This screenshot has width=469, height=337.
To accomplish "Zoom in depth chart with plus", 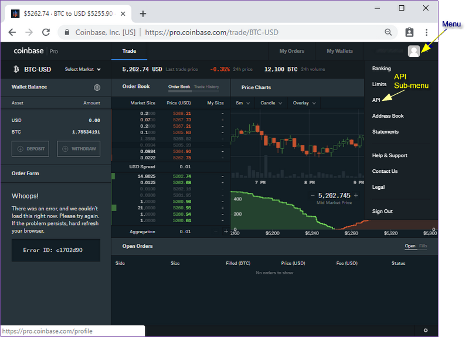I will tap(356, 195).
